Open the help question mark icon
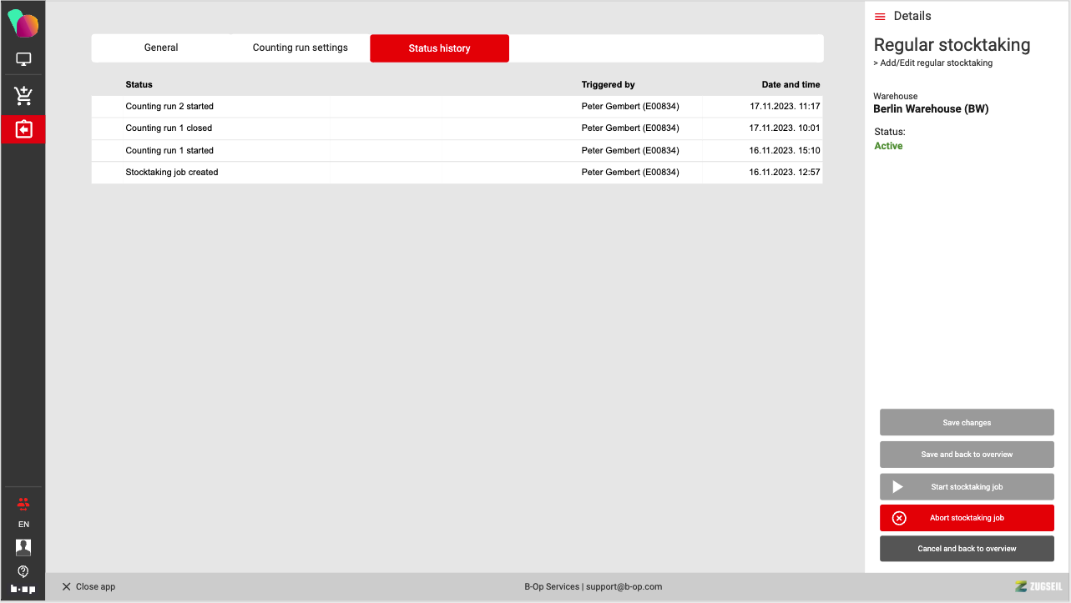The height and width of the screenshot is (603, 1071). pyautogui.click(x=23, y=571)
